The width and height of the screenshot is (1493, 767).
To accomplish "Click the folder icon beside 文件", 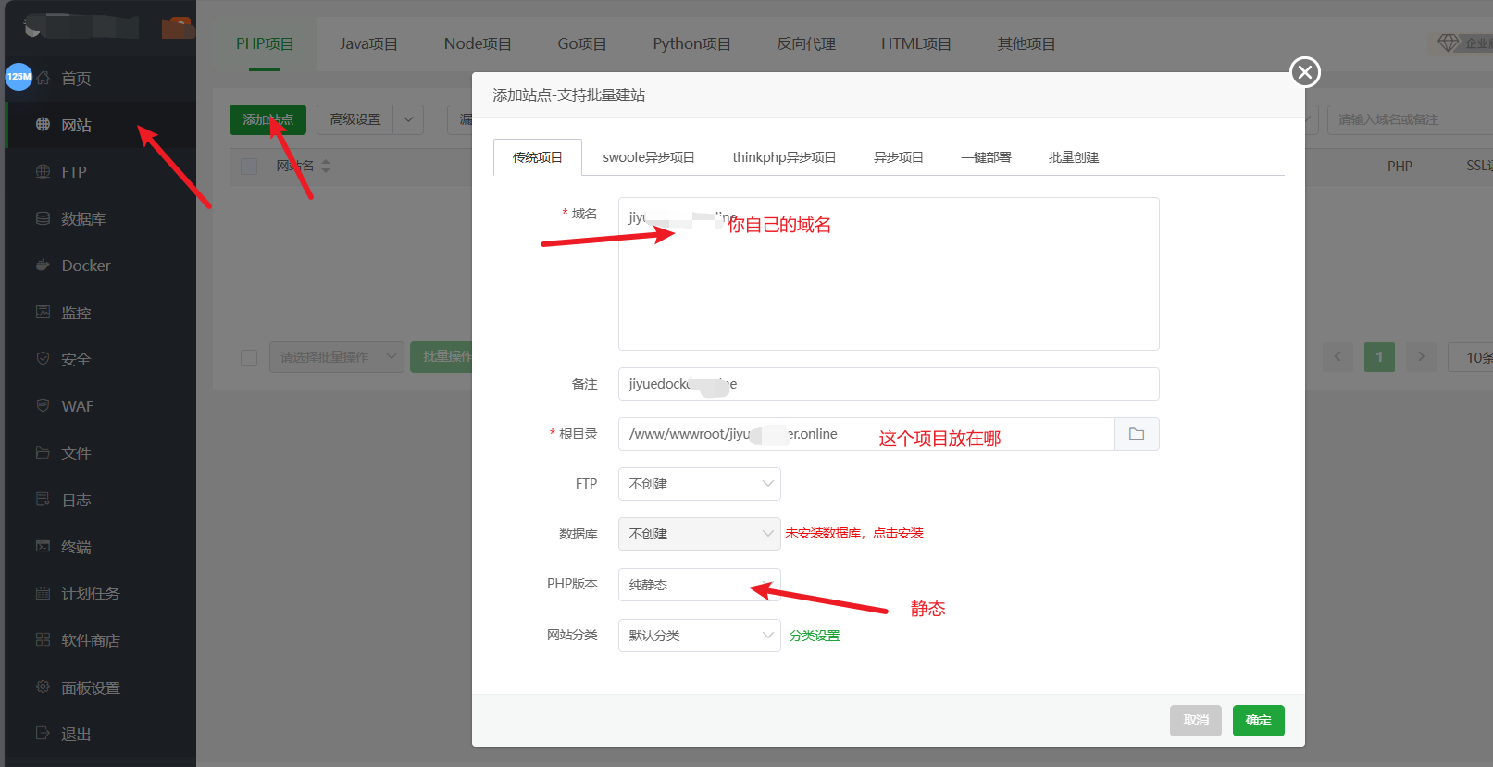I will [43, 452].
